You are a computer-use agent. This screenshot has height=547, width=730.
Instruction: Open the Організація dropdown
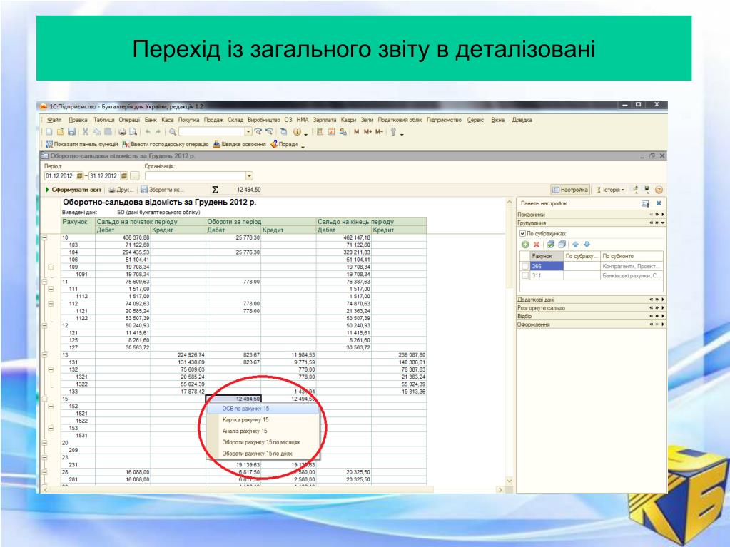(x=249, y=176)
